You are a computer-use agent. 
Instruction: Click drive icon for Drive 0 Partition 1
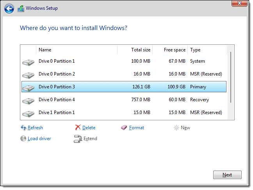point(28,63)
